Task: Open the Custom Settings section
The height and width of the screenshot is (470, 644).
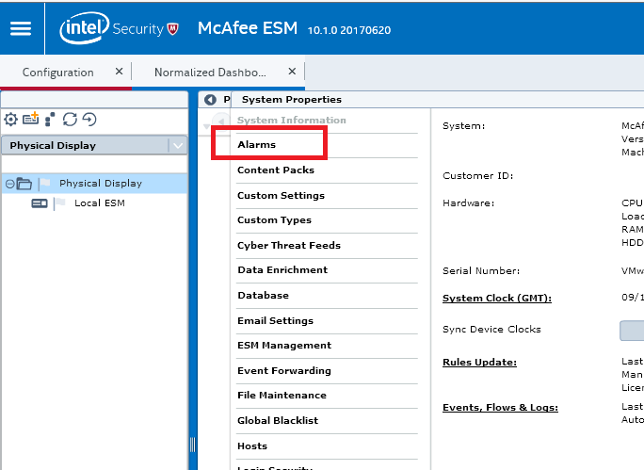Action: tap(281, 196)
